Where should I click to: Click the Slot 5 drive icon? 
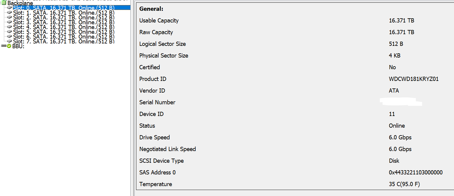tap(10, 32)
